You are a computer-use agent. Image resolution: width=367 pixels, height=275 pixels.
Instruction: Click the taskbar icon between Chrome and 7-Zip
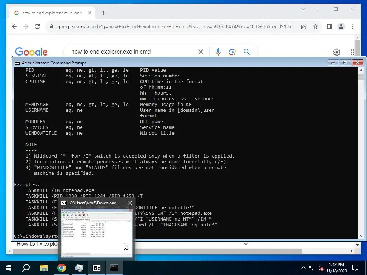pyautogui.click(x=79, y=268)
